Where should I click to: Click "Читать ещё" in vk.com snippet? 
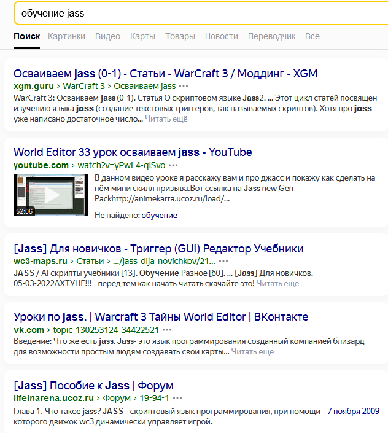click(x=252, y=352)
